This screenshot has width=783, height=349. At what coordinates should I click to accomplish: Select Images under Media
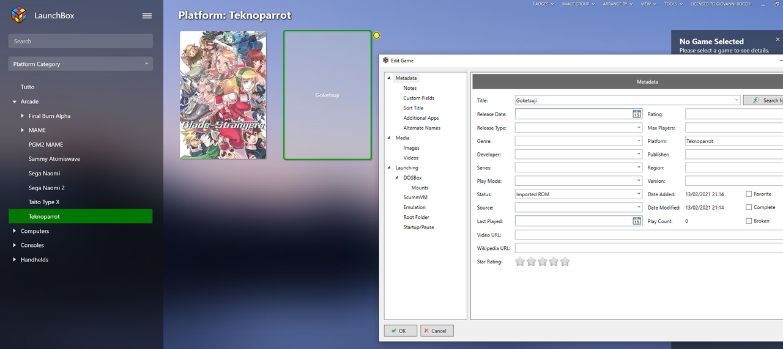411,148
